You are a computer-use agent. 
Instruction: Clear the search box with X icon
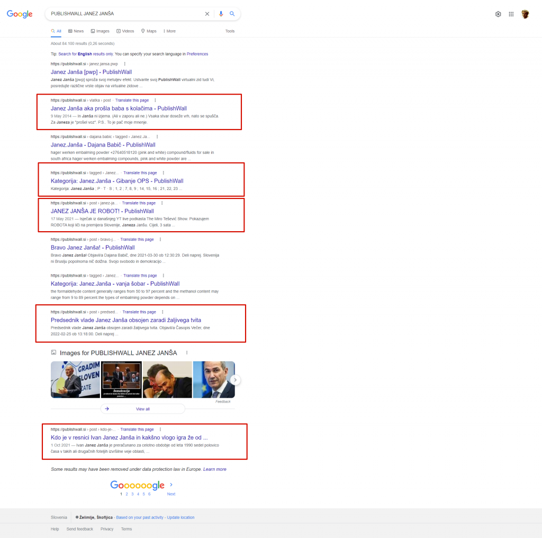[207, 14]
